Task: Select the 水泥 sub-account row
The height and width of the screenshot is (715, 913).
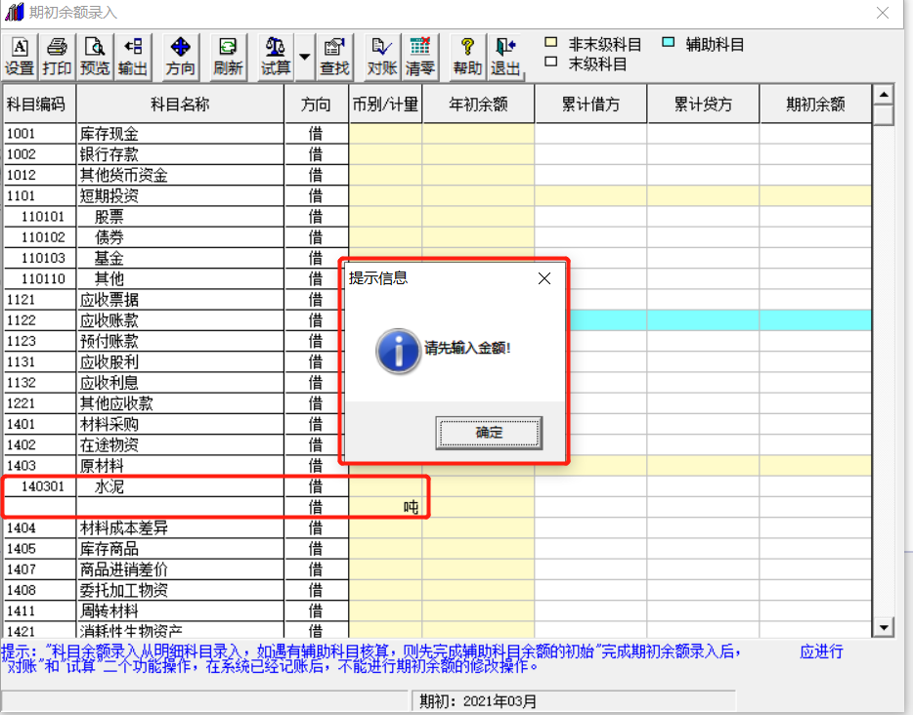Action: point(437,486)
